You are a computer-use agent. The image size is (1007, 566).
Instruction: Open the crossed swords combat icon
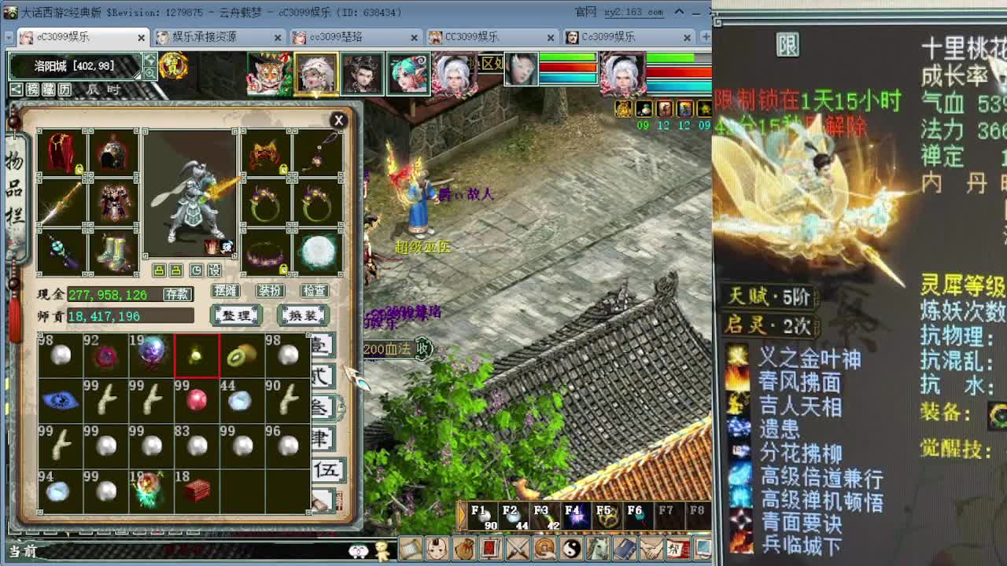click(518, 548)
